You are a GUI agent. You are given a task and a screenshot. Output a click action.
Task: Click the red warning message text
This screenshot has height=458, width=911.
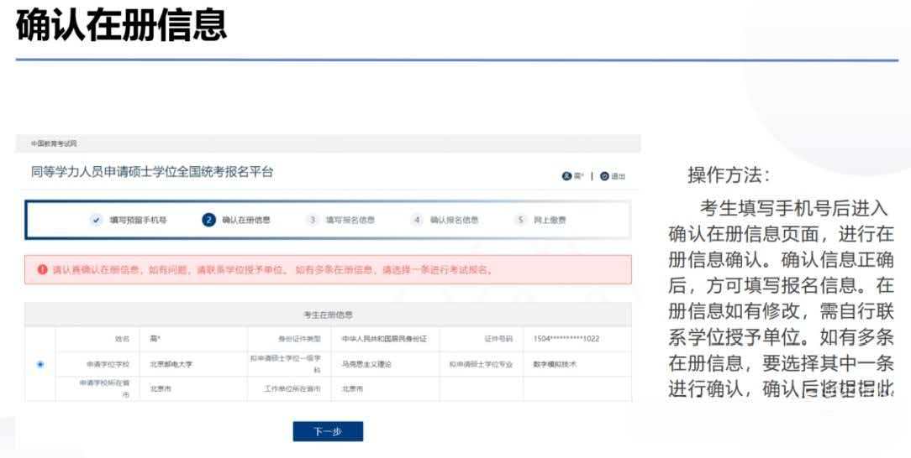coord(272,269)
